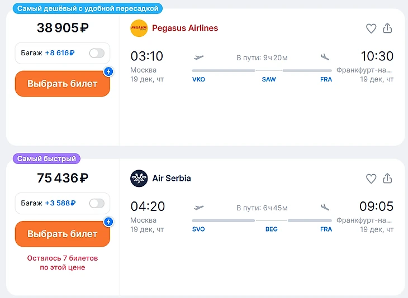The width and height of the screenshot is (408, 298).
Task: Click the SVO departure airport code
Action: (x=198, y=229)
